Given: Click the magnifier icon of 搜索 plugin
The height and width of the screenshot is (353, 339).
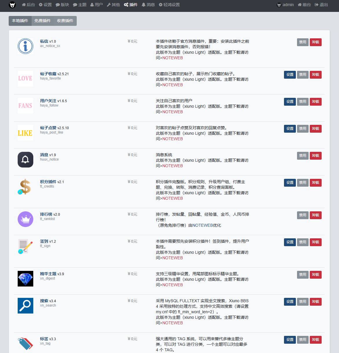Looking at the screenshot, I should (x=25, y=306).
